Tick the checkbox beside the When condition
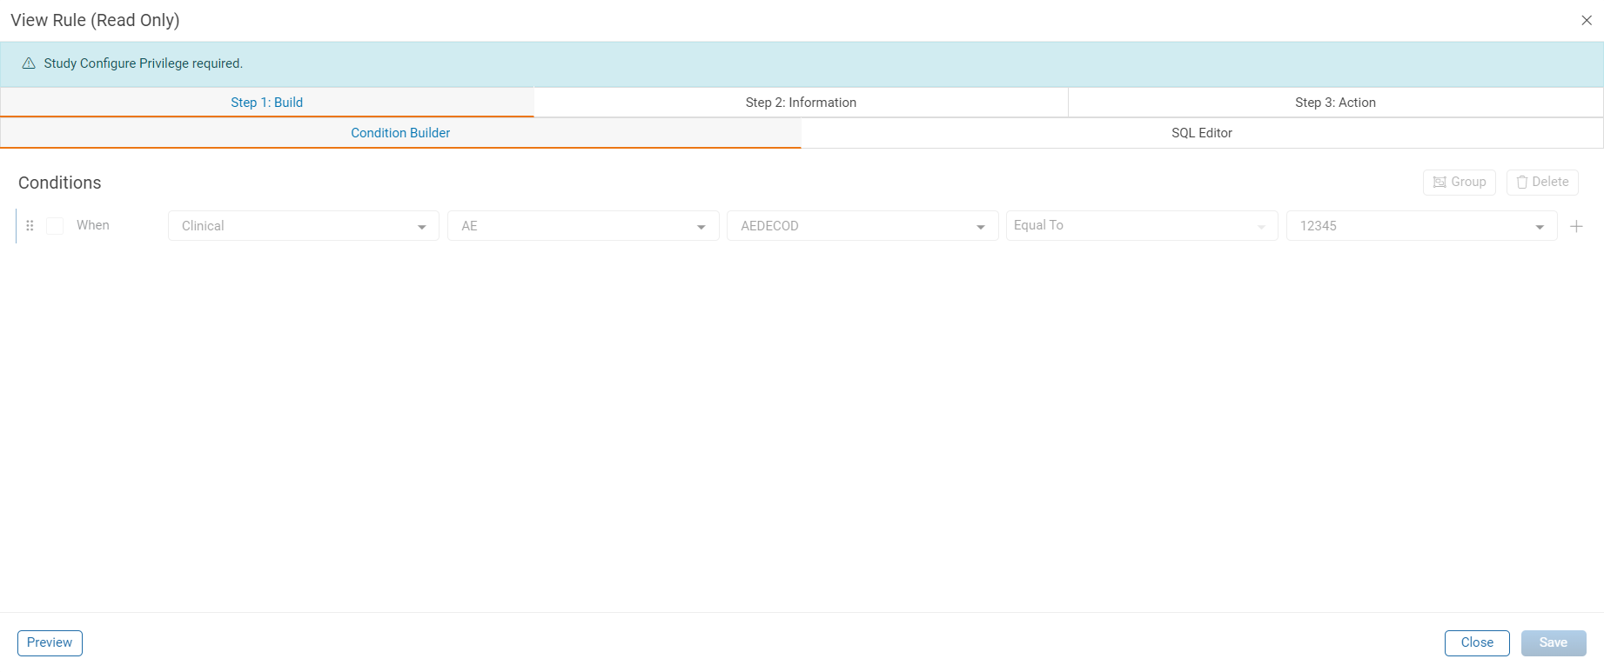This screenshot has width=1604, height=672. click(x=55, y=226)
